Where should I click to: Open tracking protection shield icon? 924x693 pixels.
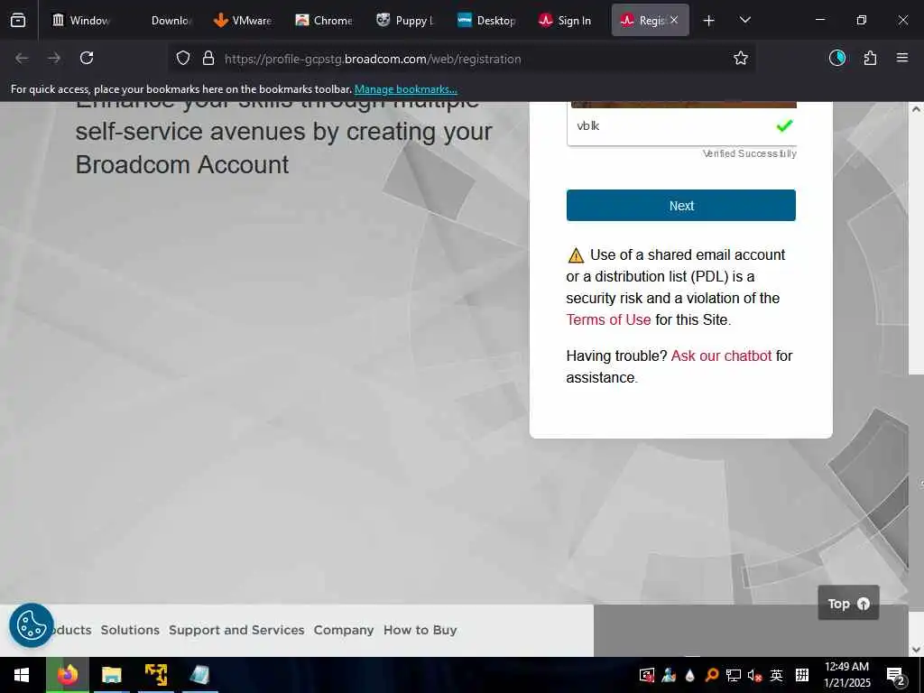coord(183,59)
